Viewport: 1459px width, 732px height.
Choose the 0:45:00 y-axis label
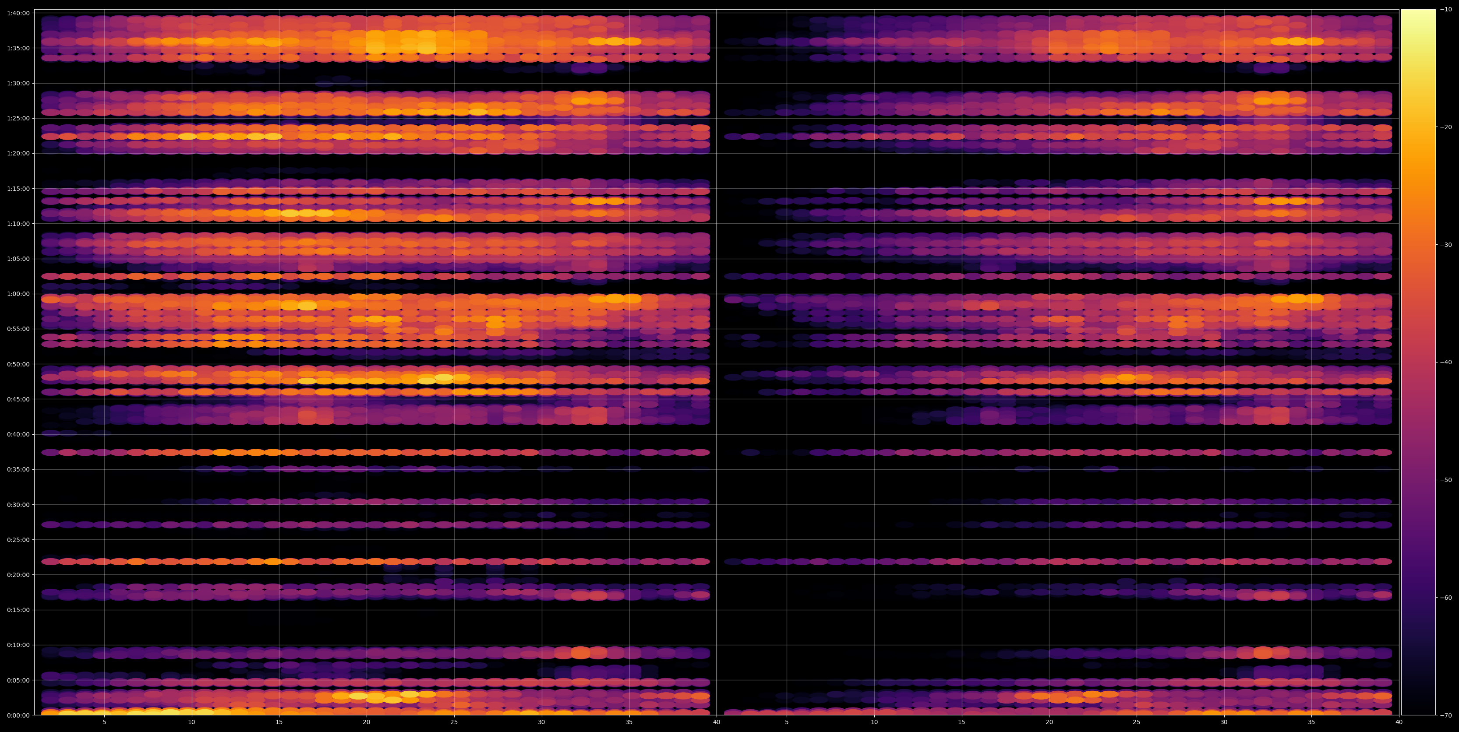click(18, 399)
